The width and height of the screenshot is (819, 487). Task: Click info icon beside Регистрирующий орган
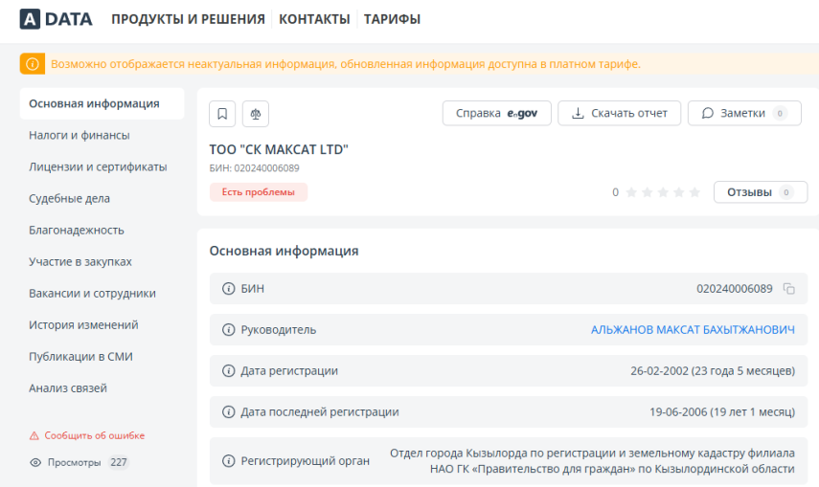tap(228, 461)
